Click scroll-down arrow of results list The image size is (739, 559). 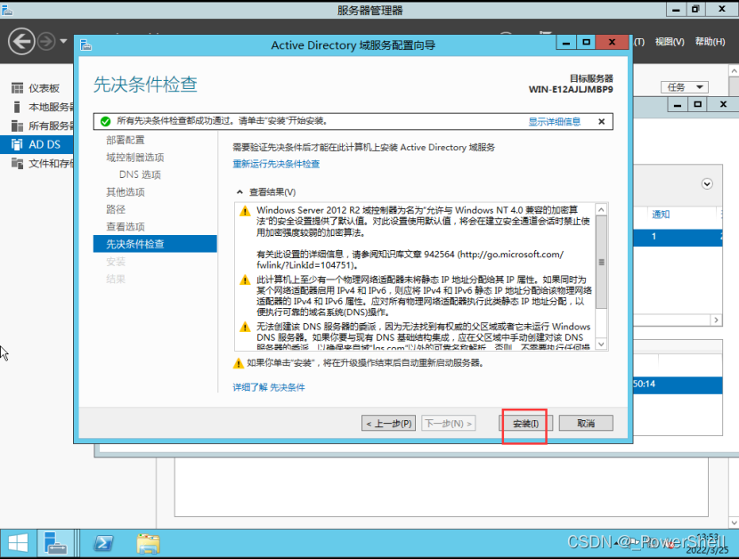(601, 344)
